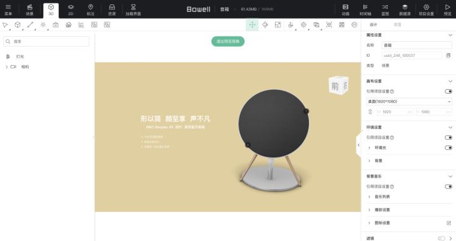Click help icon next to 画布设置 引用项目设置
Image resolution: width=456 pixels, height=241 pixels.
coord(392,92)
